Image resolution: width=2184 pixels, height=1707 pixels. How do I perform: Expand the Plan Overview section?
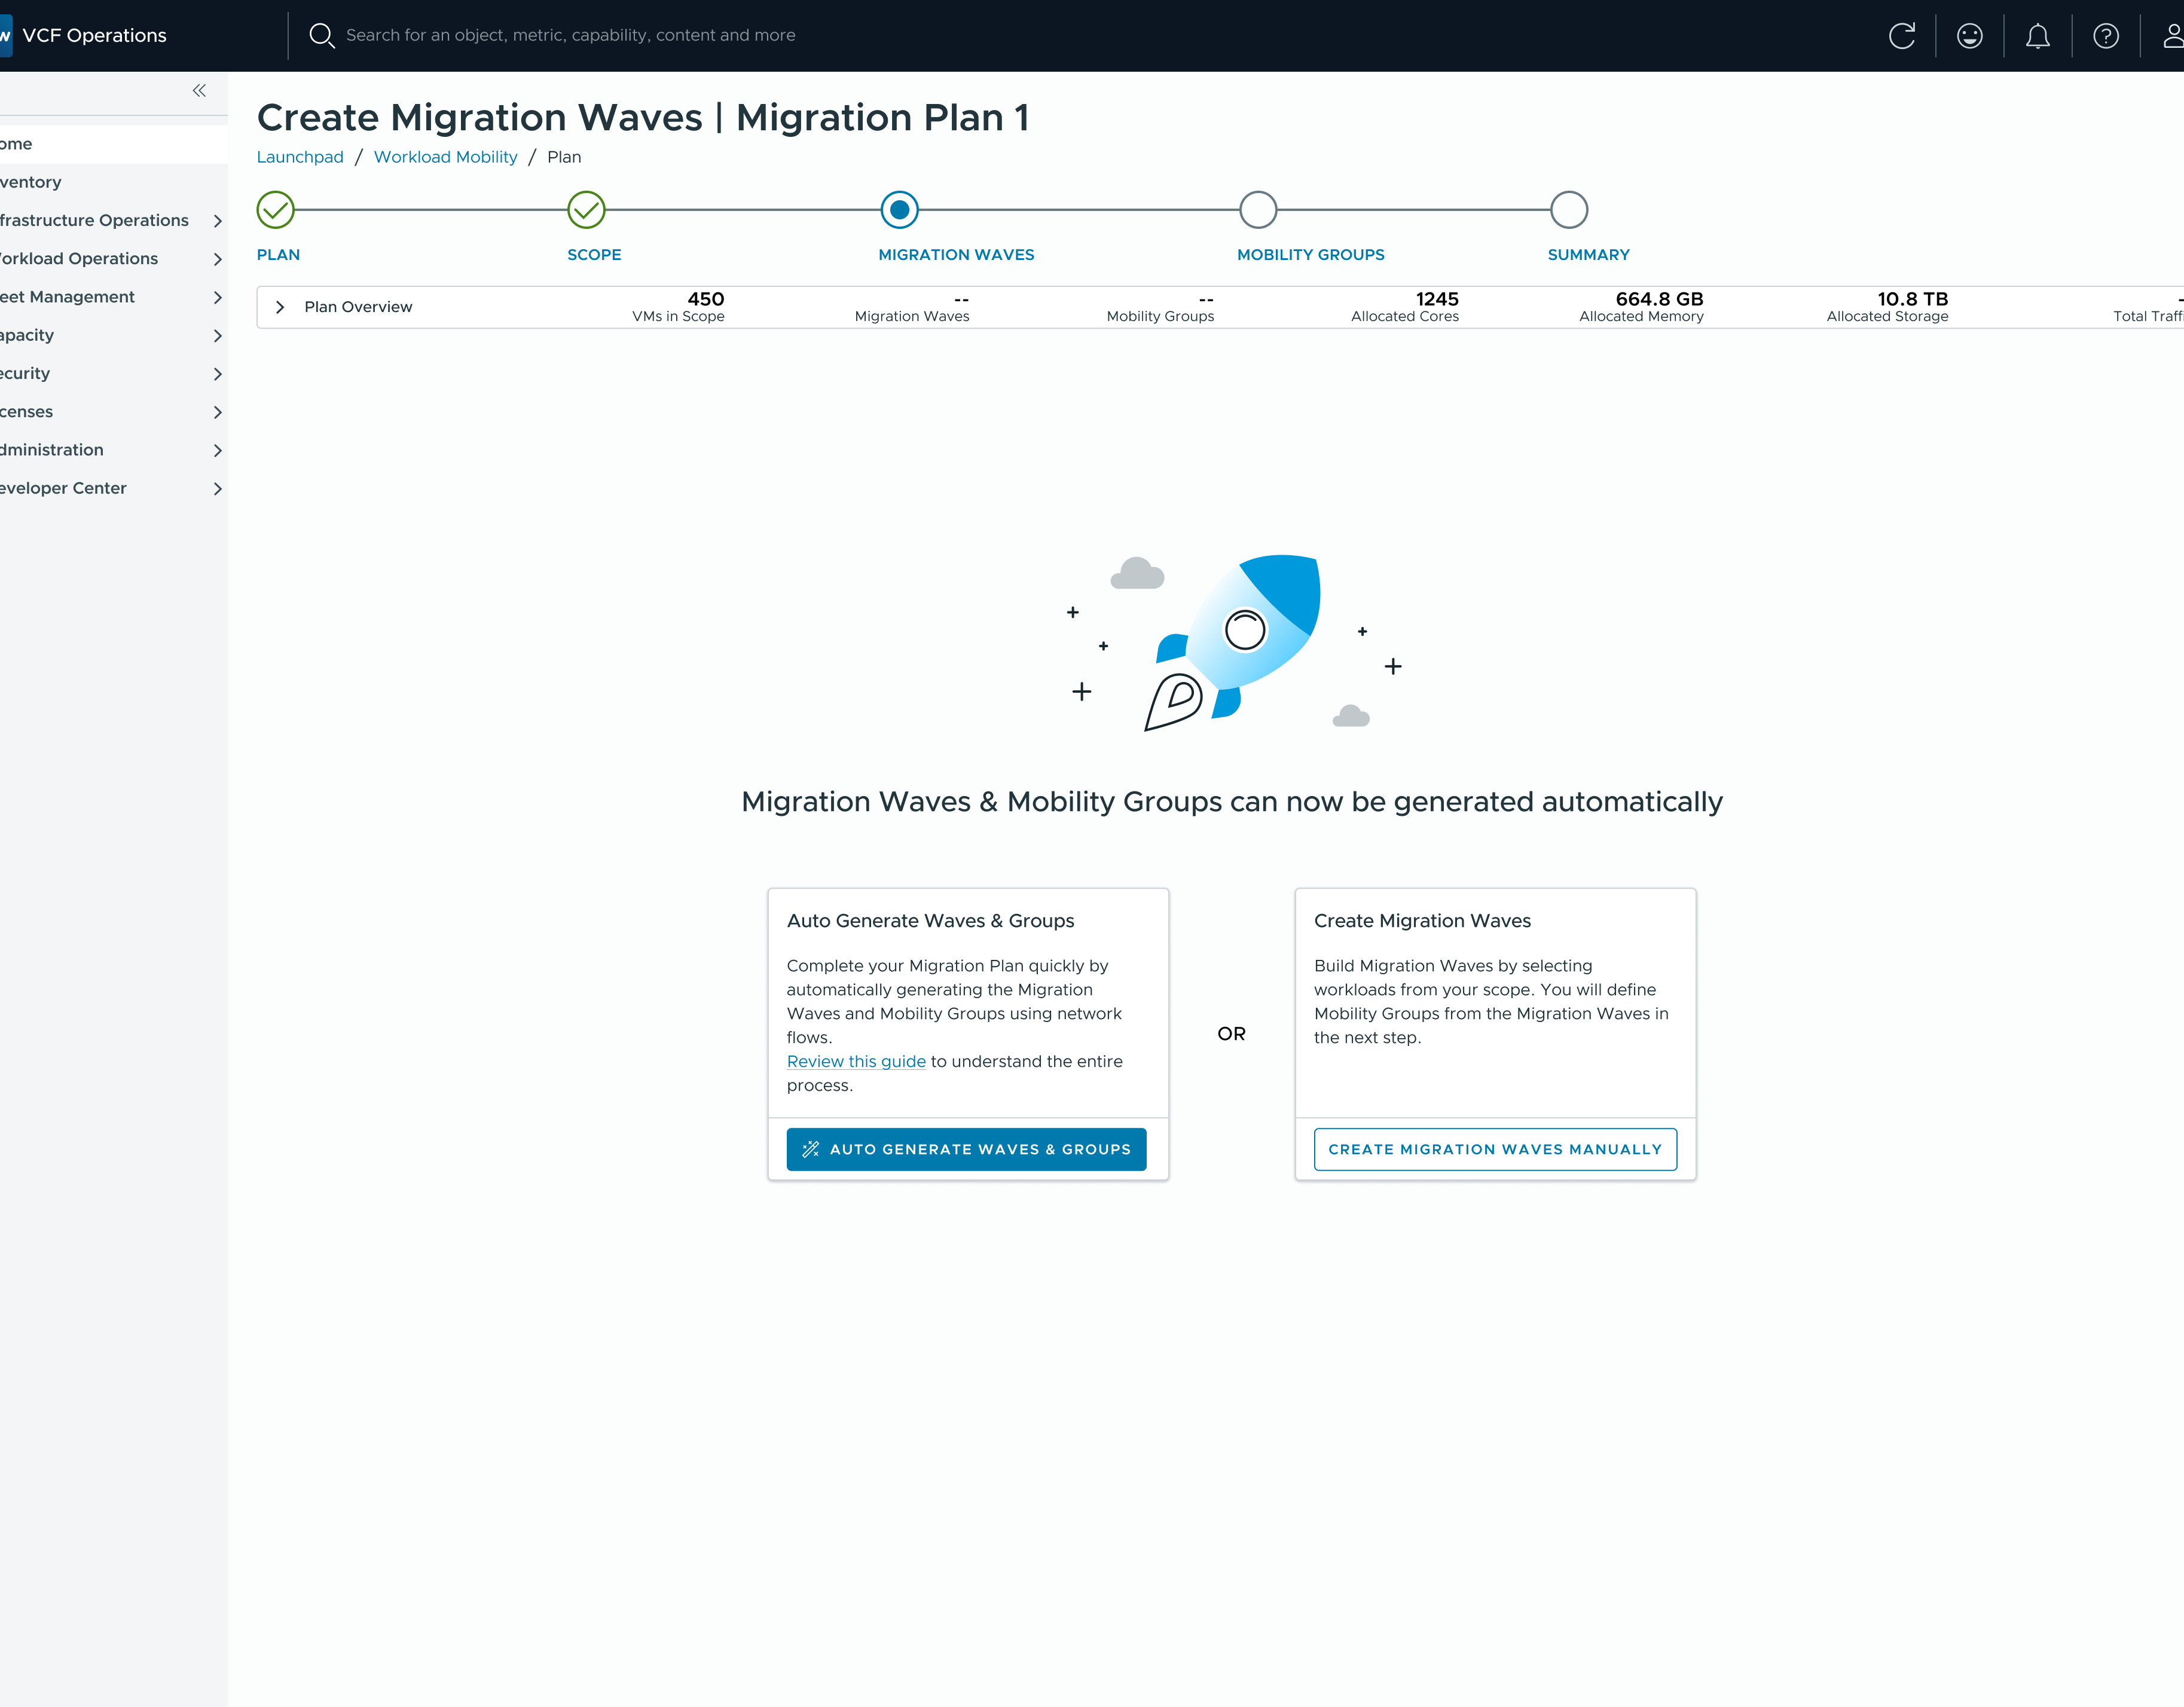(280, 307)
